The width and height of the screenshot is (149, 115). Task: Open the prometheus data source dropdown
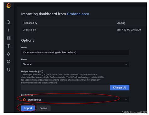click(75, 100)
